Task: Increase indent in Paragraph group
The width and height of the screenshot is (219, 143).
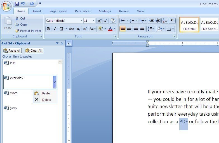Action: (x=158, y=21)
